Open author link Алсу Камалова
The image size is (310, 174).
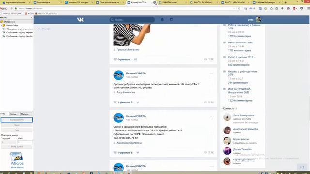pos(126,92)
